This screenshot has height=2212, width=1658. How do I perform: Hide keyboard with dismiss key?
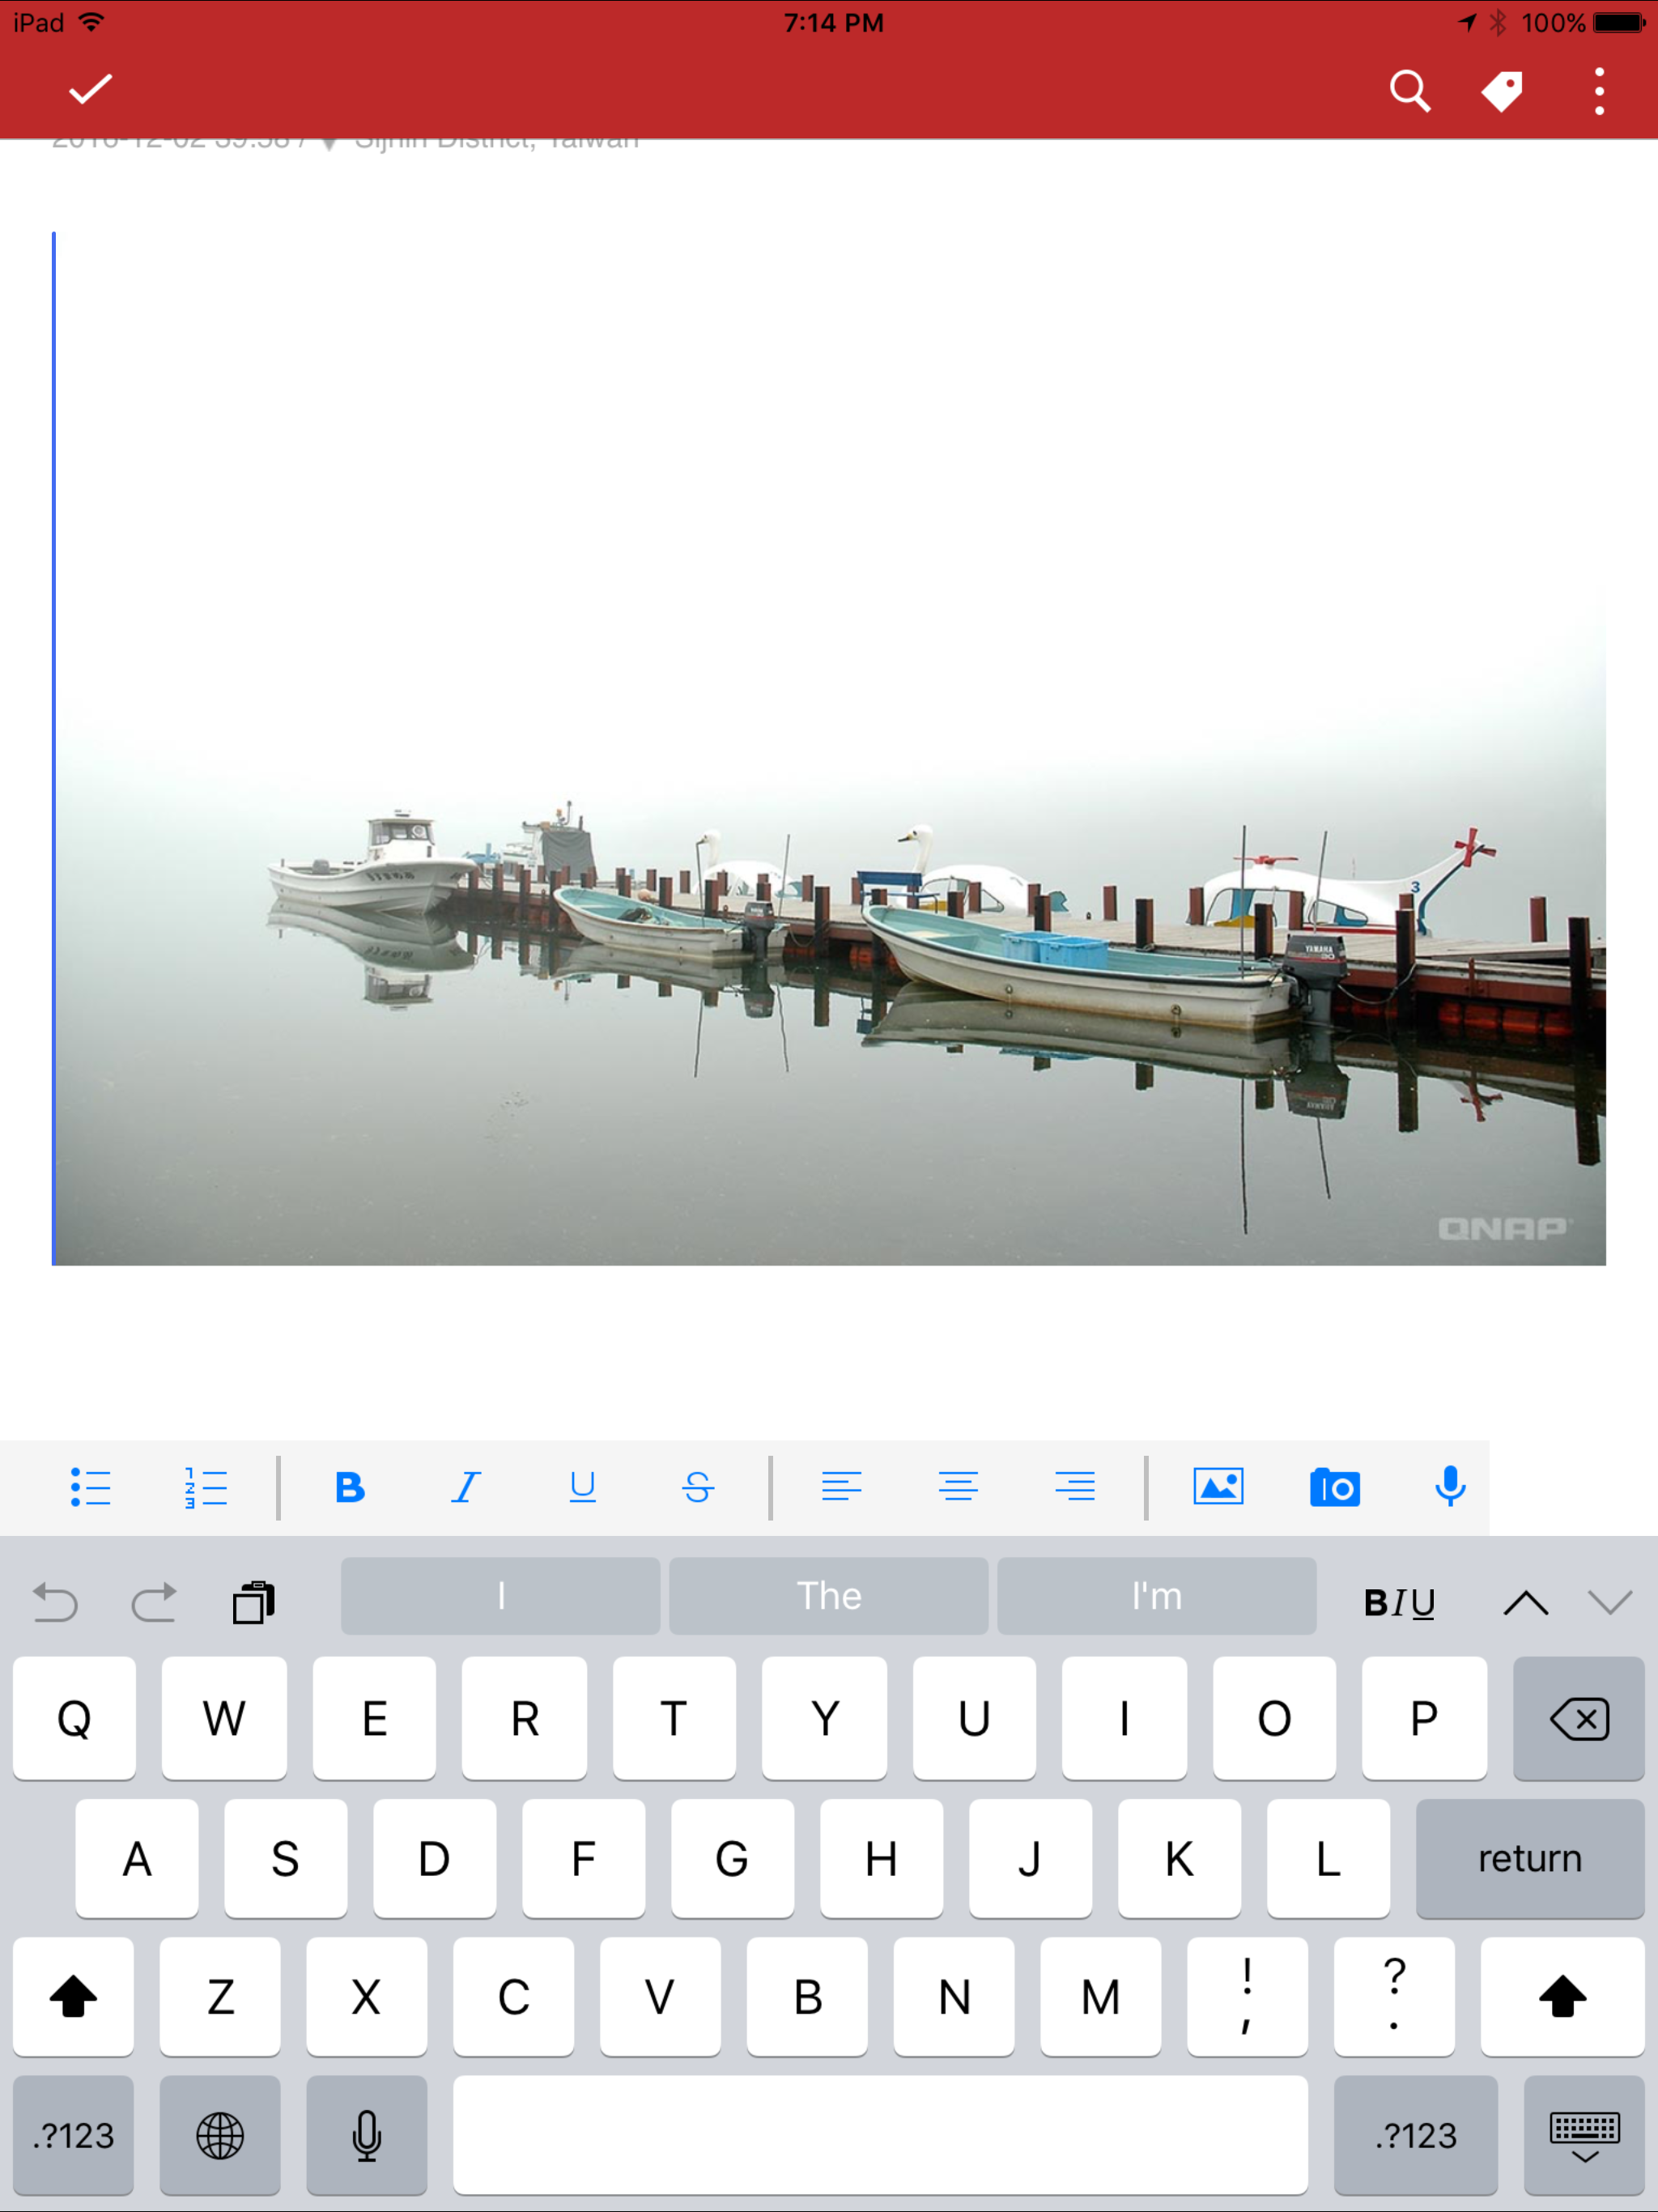tap(1584, 2135)
